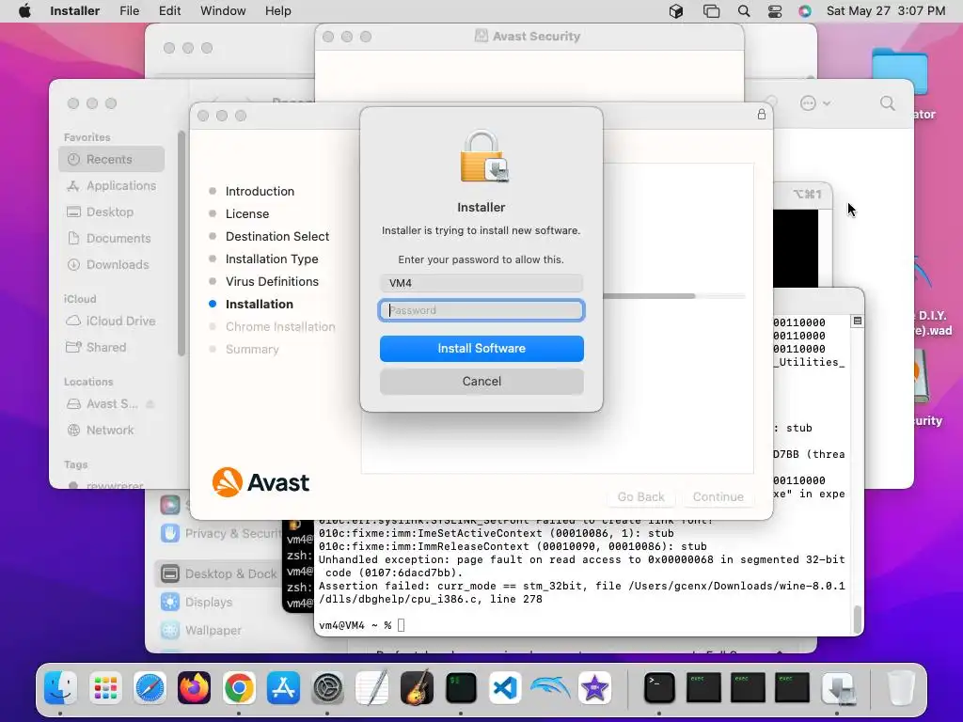Open Network in Finder sidebar
The image size is (963, 722).
[x=111, y=431]
